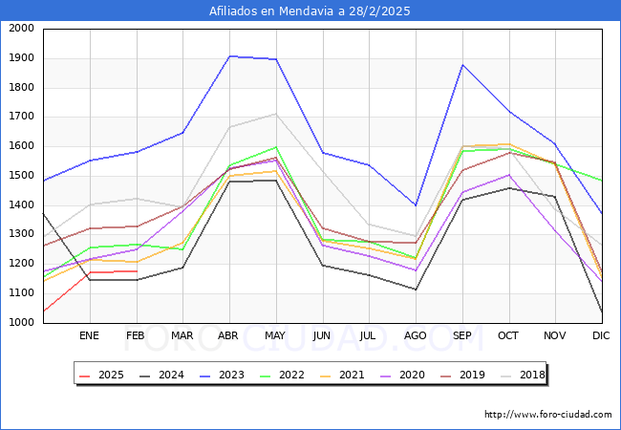Select the '2018' legend label
This screenshot has width=621, height=430.
tap(532, 375)
